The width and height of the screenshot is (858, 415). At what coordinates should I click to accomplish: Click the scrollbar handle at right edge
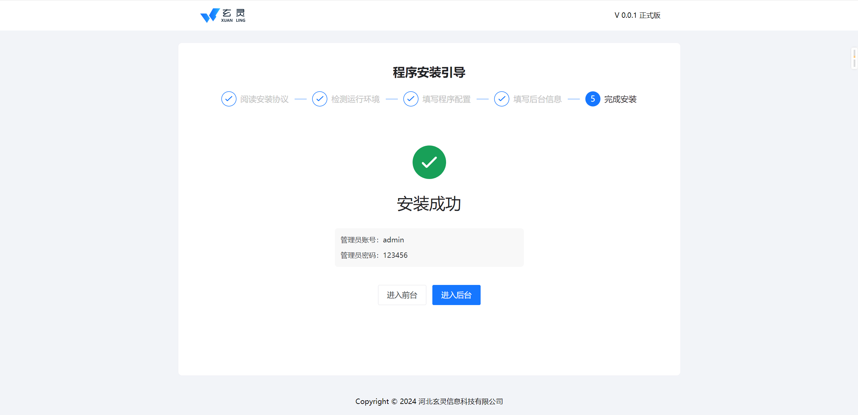[854, 58]
